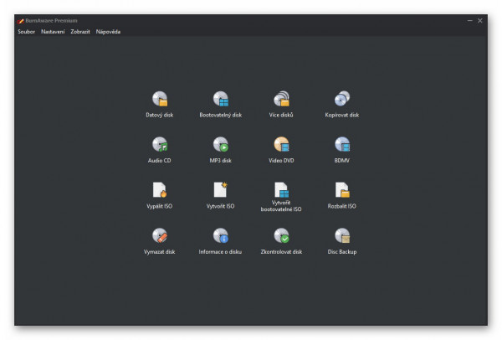The image size is (502, 340).
Task: Launch the Disc Backup tool
Action: tap(342, 236)
